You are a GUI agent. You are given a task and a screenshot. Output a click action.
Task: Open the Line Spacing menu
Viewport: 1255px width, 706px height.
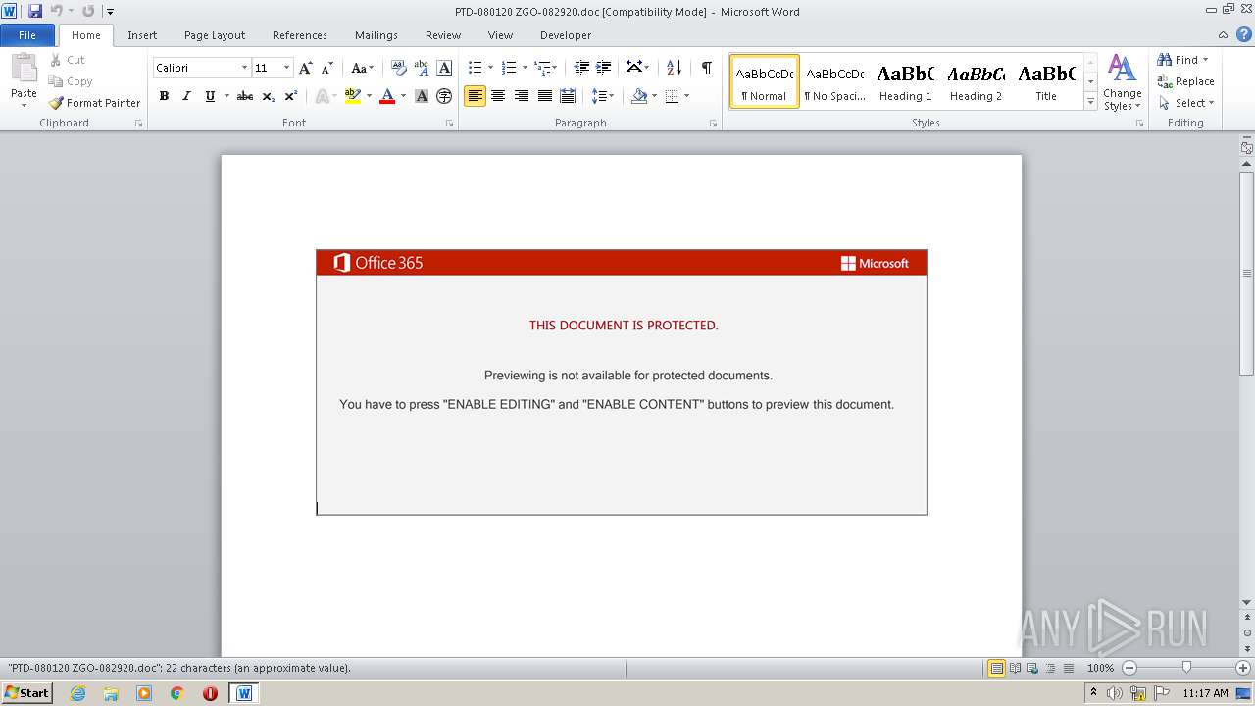click(x=603, y=96)
